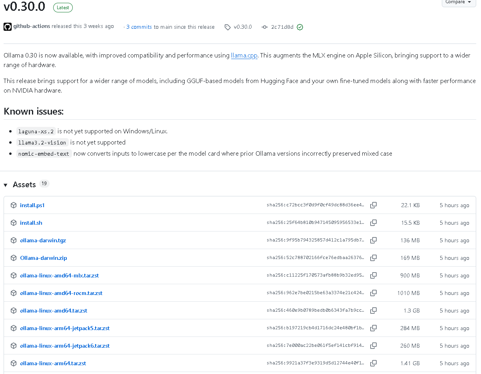Copy sha256 hash for ollama-darwin.tgz
The image size is (481, 374).
point(373,240)
